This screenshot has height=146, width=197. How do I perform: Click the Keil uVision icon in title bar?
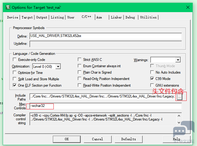pyautogui.click(x=8, y=7)
